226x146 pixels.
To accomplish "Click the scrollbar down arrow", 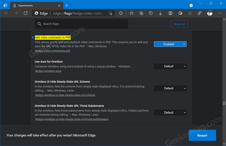I will pyautogui.click(x=224, y=144).
